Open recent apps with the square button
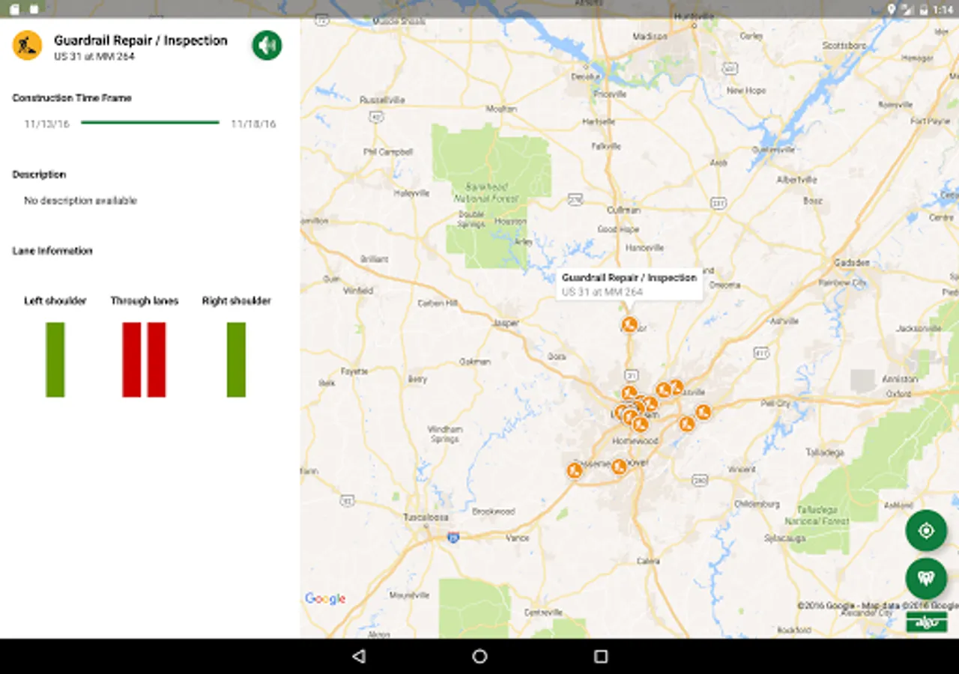 pos(600,656)
